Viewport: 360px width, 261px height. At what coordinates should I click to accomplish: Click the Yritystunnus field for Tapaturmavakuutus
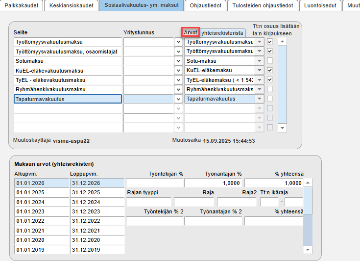tap(148, 99)
